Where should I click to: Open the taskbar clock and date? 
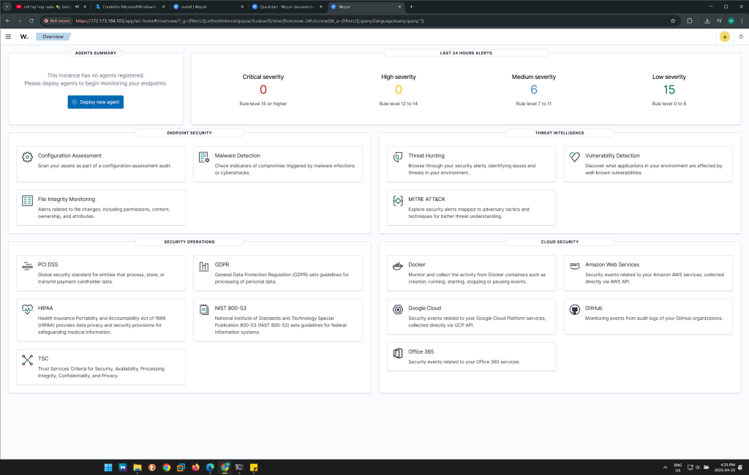725,468
